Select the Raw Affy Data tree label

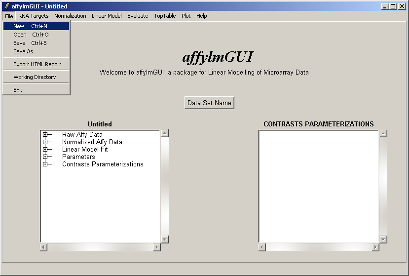pyautogui.click(x=82, y=134)
